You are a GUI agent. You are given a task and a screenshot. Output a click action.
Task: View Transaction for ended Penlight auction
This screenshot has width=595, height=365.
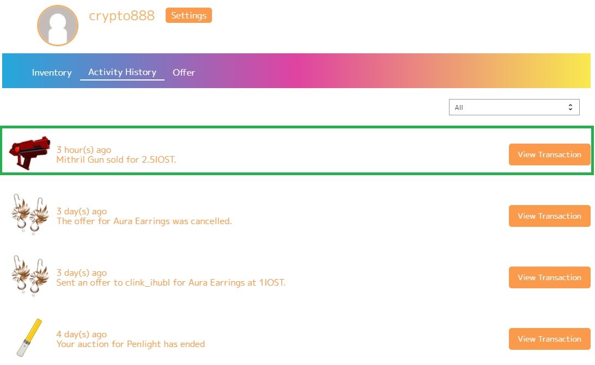pos(549,338)
